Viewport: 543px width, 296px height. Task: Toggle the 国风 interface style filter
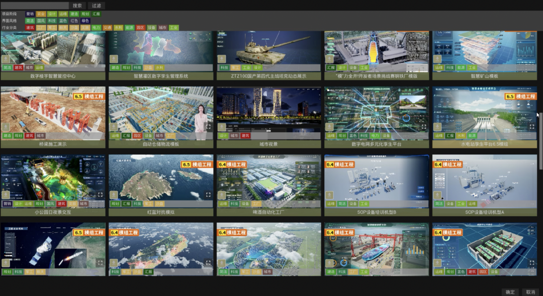(x=41, y=21)
